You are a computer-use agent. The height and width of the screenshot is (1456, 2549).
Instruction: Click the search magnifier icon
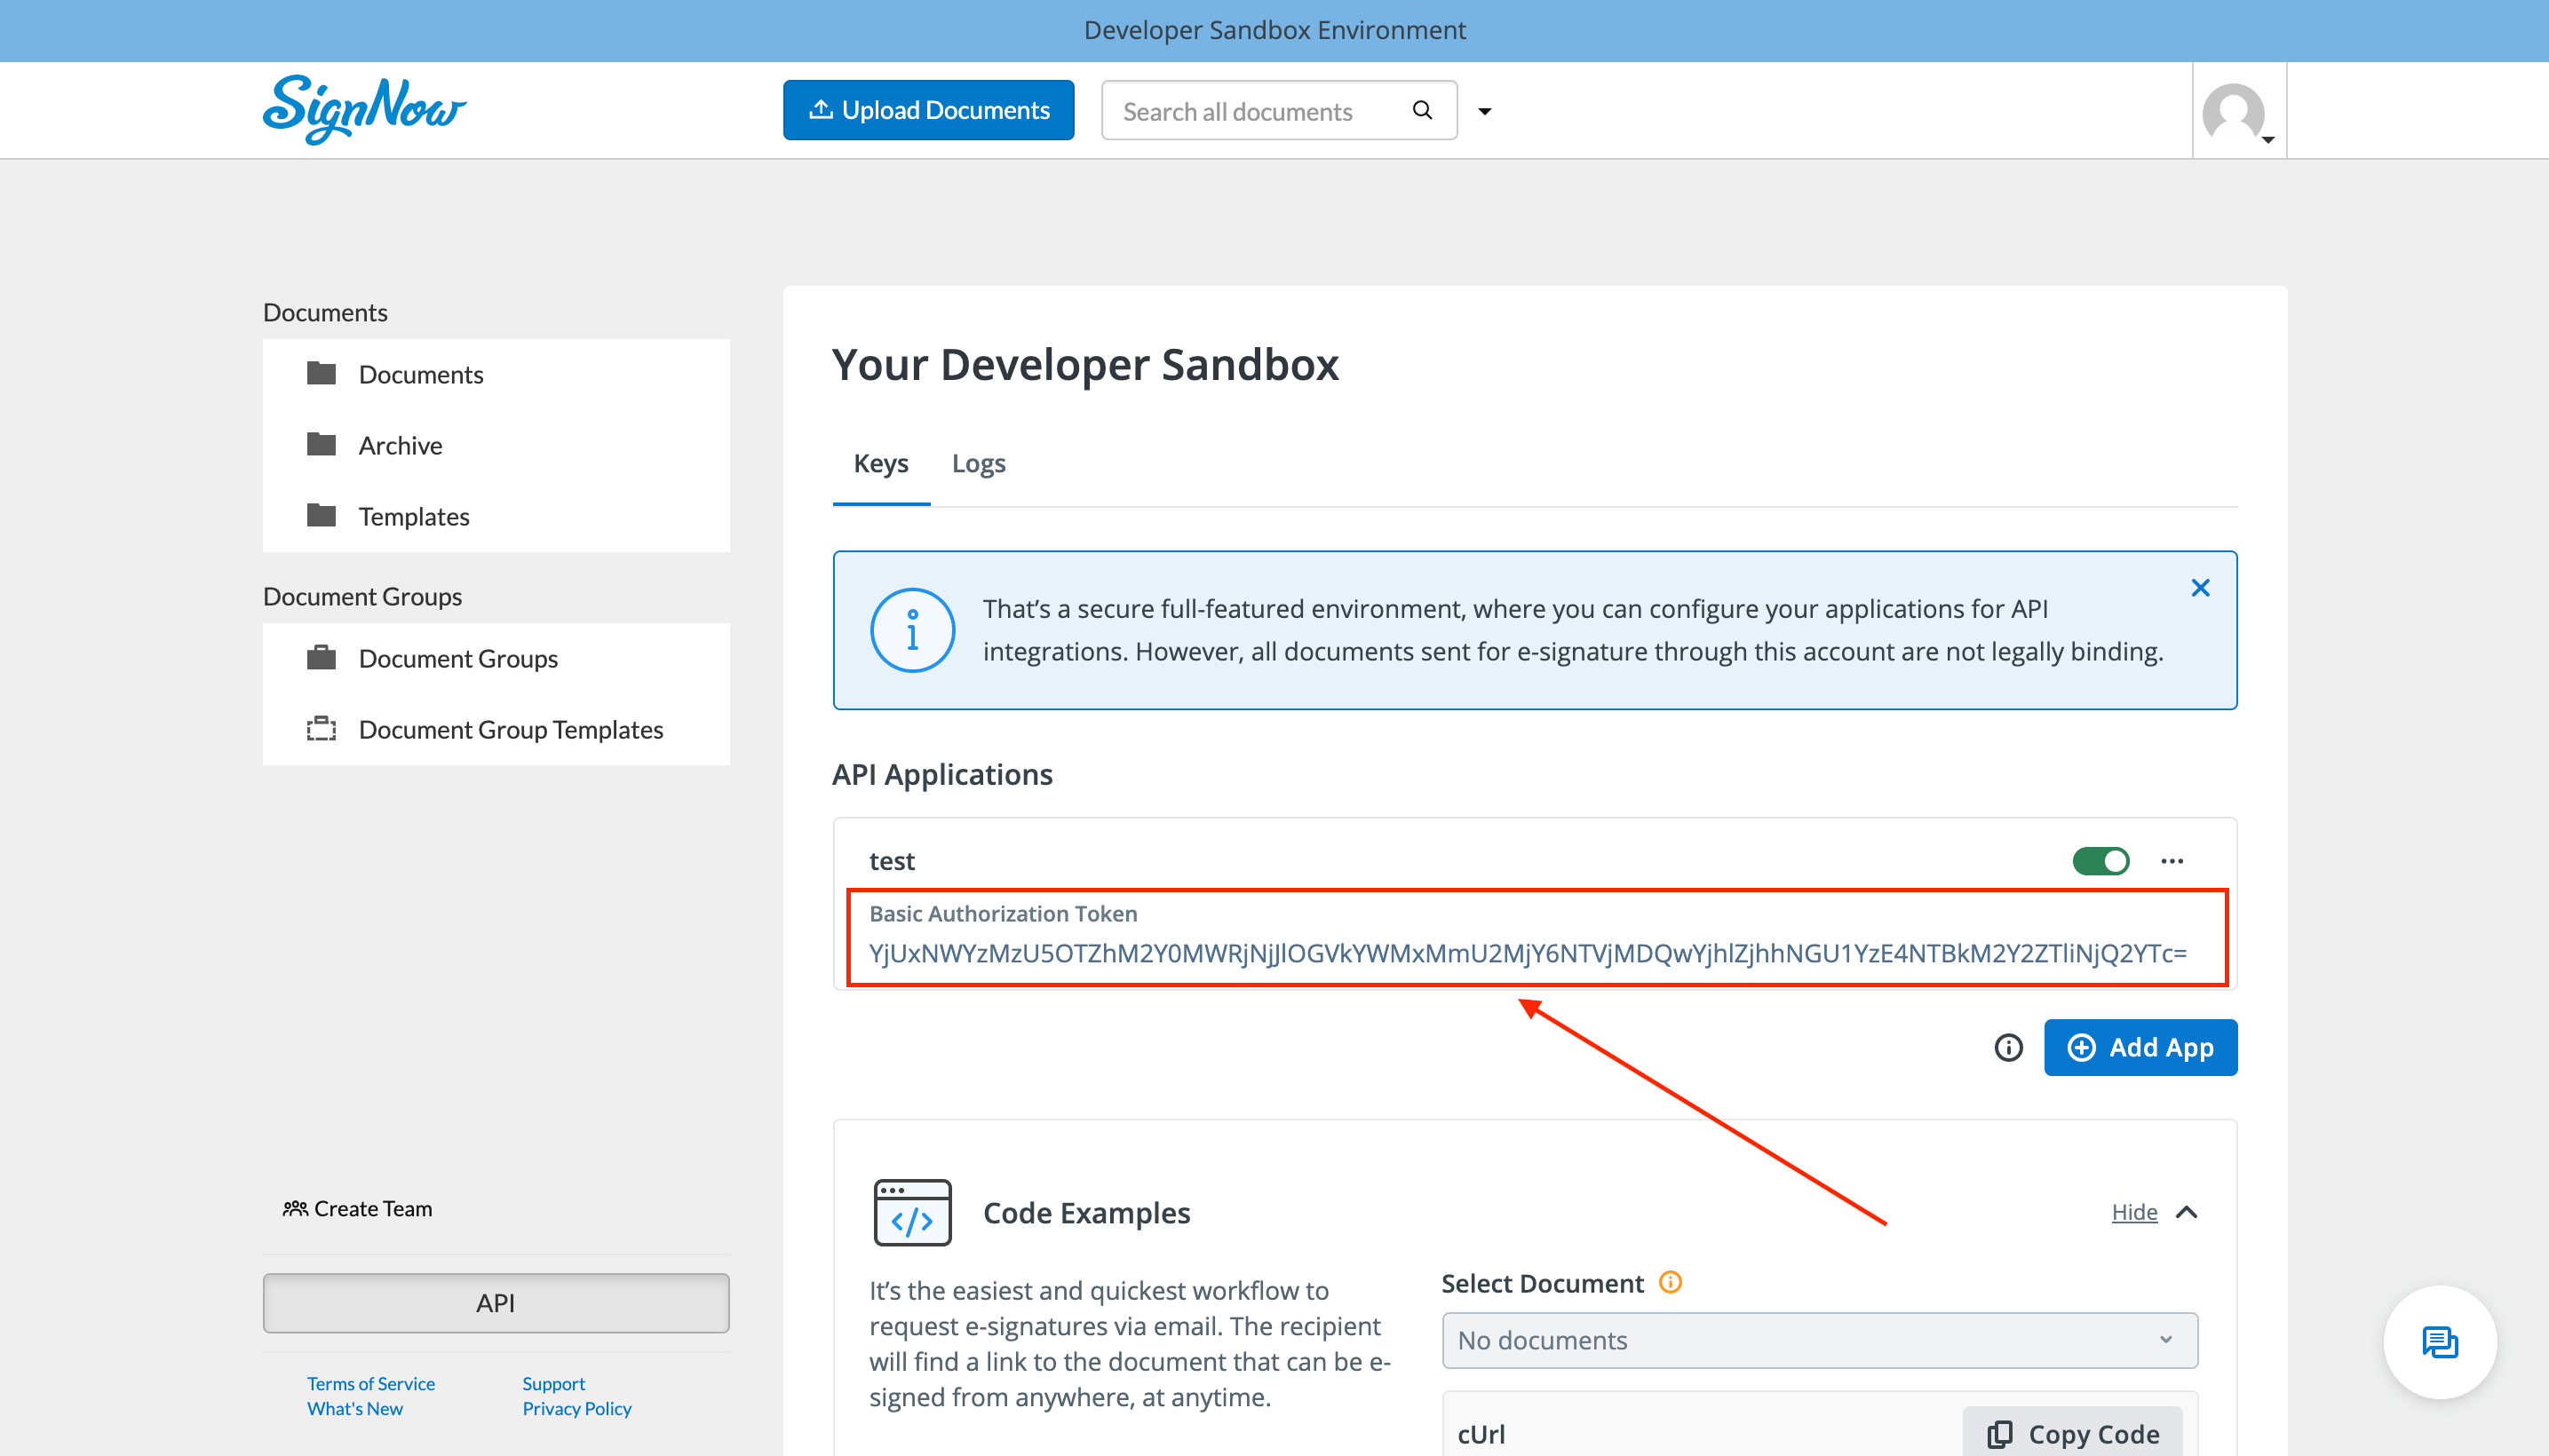(1422, 110)
